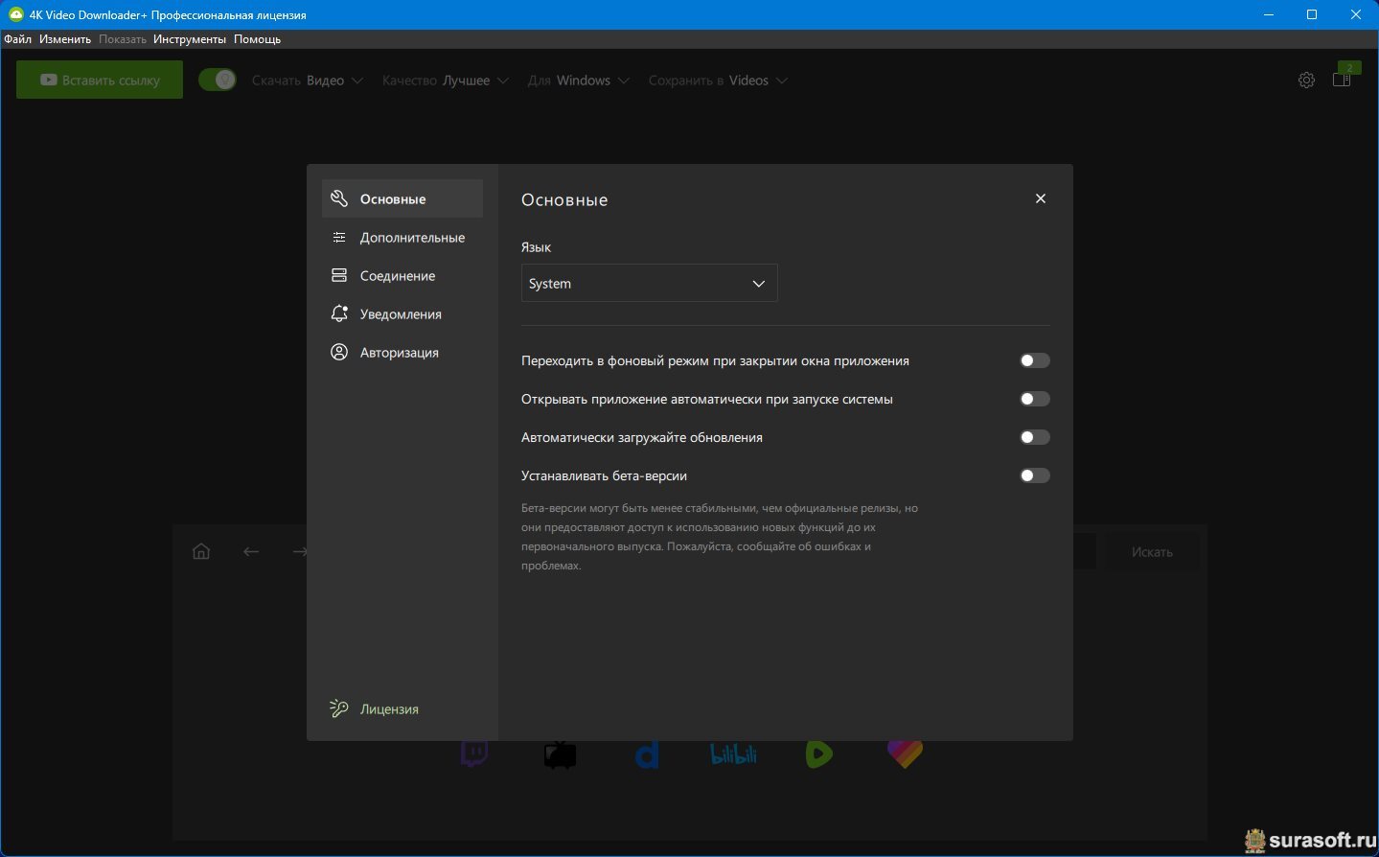Close the settings dialog with X
Image resolution: width=1379 pixels, height=857 pixels.
pyautogui.click(x=1041, y=198)
